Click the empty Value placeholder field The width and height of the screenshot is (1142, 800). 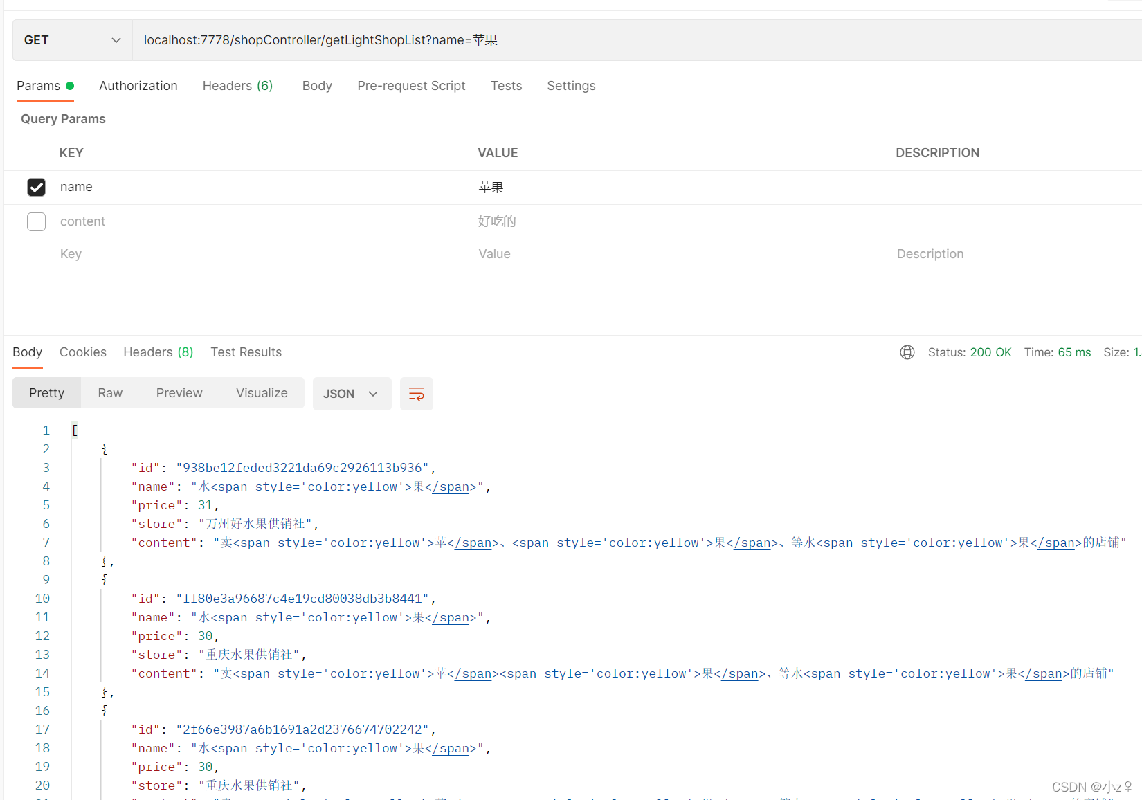pyautogui.click(x=678, y=255)
